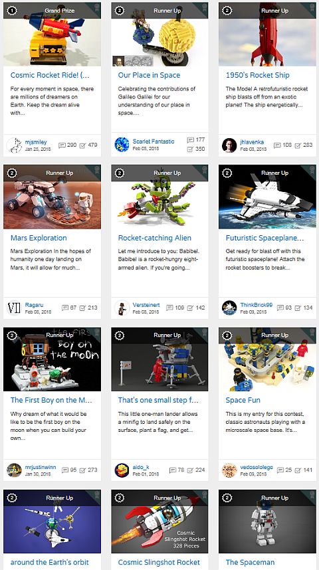Click comment bubble icon on Our Place in Space

coord(190,140)
